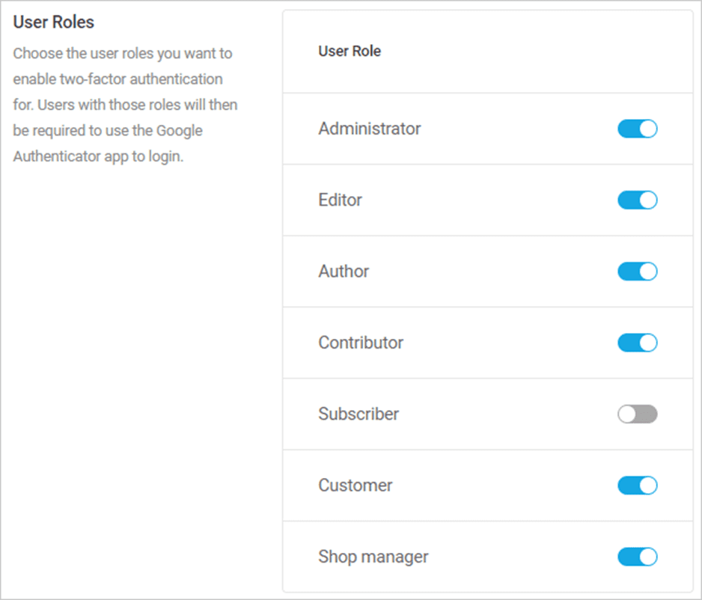Turn off the Editor role toggle

pyautogui.click(x=638, y=200)
